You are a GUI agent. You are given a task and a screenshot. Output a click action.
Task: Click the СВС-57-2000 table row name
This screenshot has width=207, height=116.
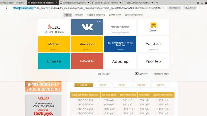coord(85,104)
